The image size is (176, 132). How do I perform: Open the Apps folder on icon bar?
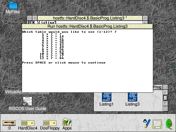tap(67, 123)
